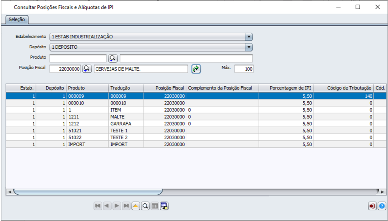This screenshot has width=388, height=221.
Task: Jump to the last record button
Action: click(126, 206)
